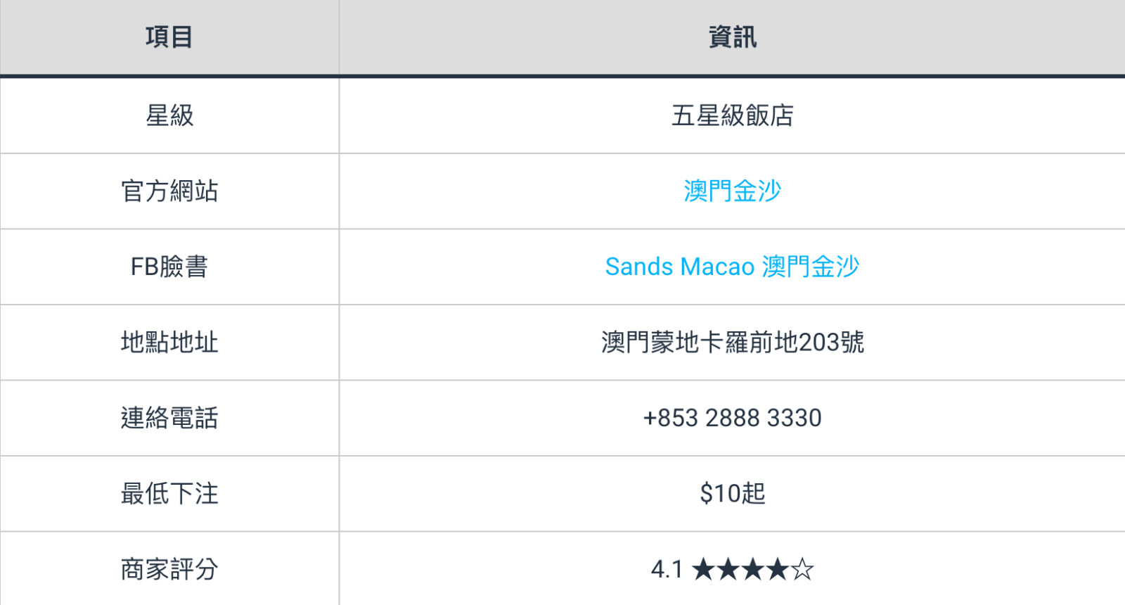The height and width of the screenshot is (605, 1125).
Task: Click the 項目 column header
Action: point(169,37)
